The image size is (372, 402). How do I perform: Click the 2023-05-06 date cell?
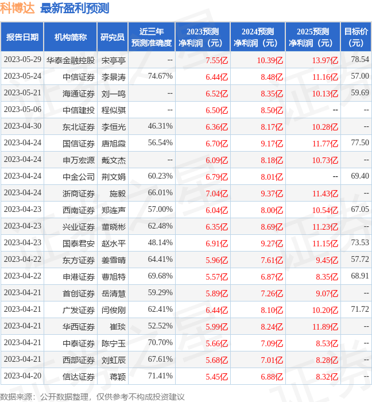tap(22, 110)
